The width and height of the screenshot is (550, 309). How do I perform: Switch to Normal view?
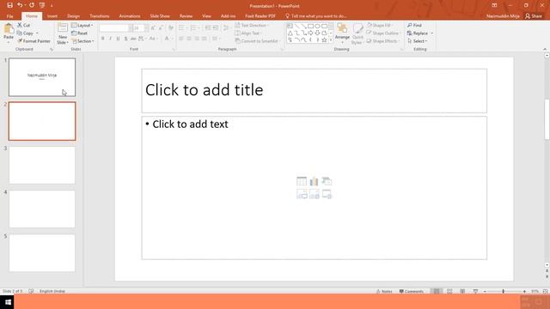(x=437, y=291)
